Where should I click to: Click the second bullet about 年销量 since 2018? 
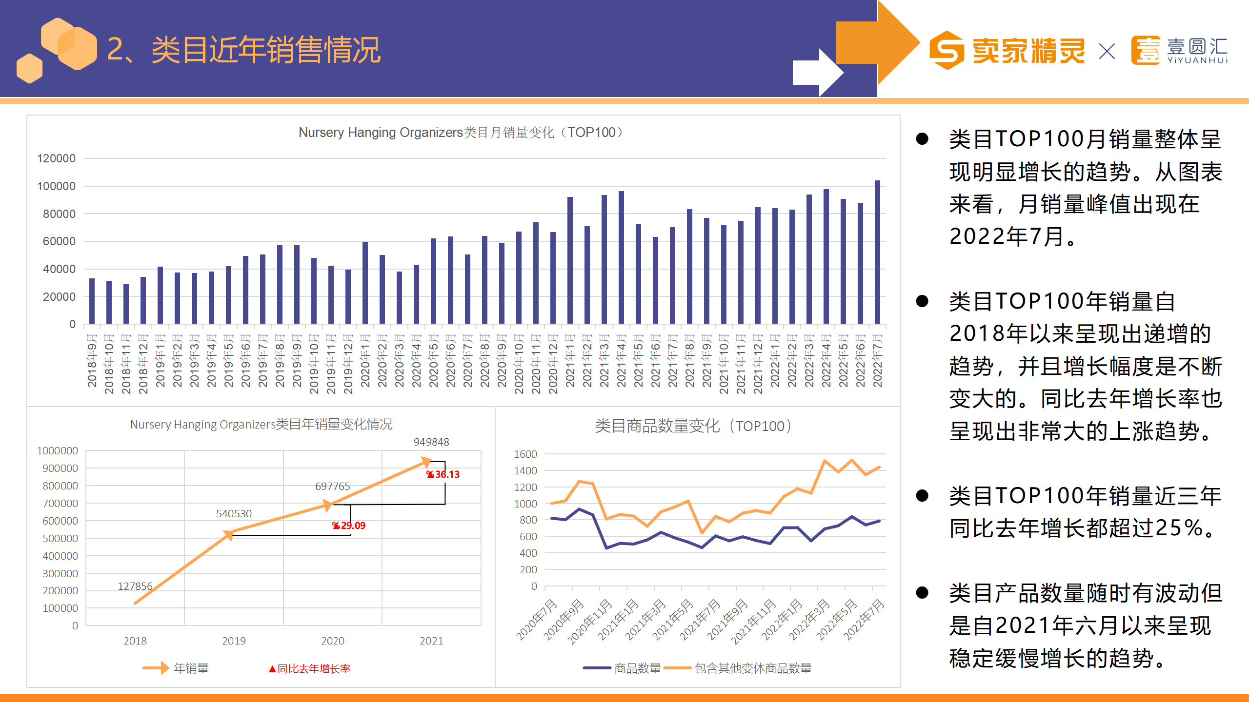point(1085,366)
